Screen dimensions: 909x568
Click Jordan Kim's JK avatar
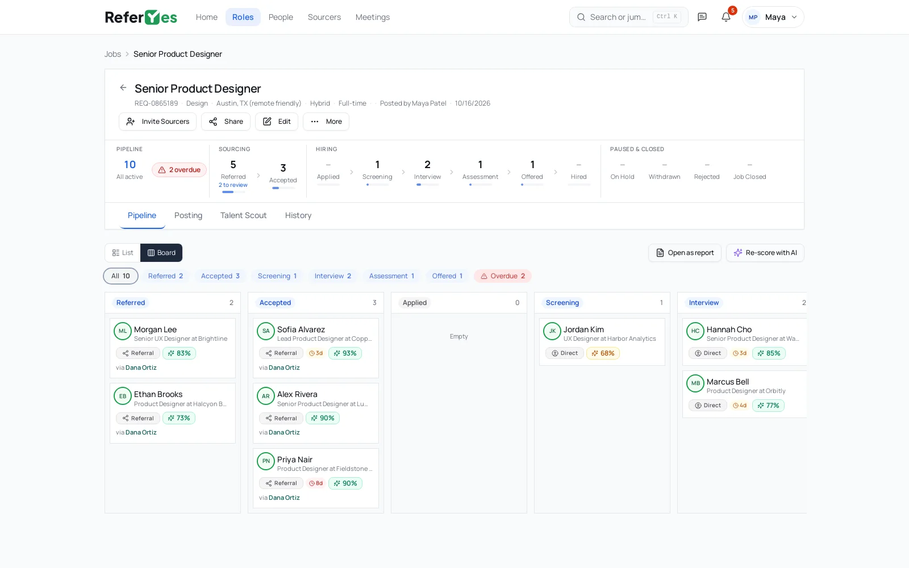pos(552,331)
